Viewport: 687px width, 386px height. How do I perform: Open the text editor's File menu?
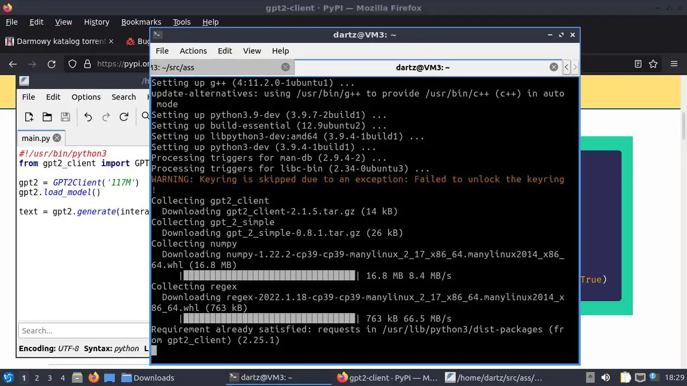click(28, 97)
